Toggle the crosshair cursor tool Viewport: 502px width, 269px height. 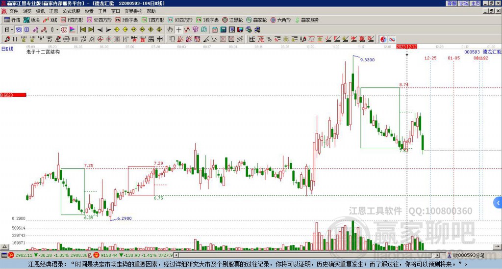[x=178, y=30]
